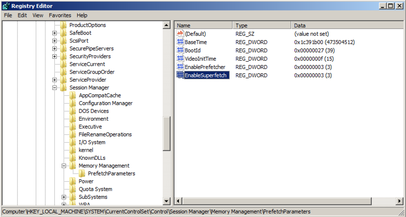Expand the ScsiPort key
406x217 pixels.
pyautogui.click(x=54, y=41)
